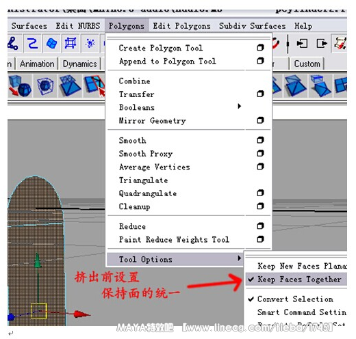Image resolution: width=356 pixels, height=339 pixels.
Task: Click the blue surface patch icon
Action: [51, 43]
